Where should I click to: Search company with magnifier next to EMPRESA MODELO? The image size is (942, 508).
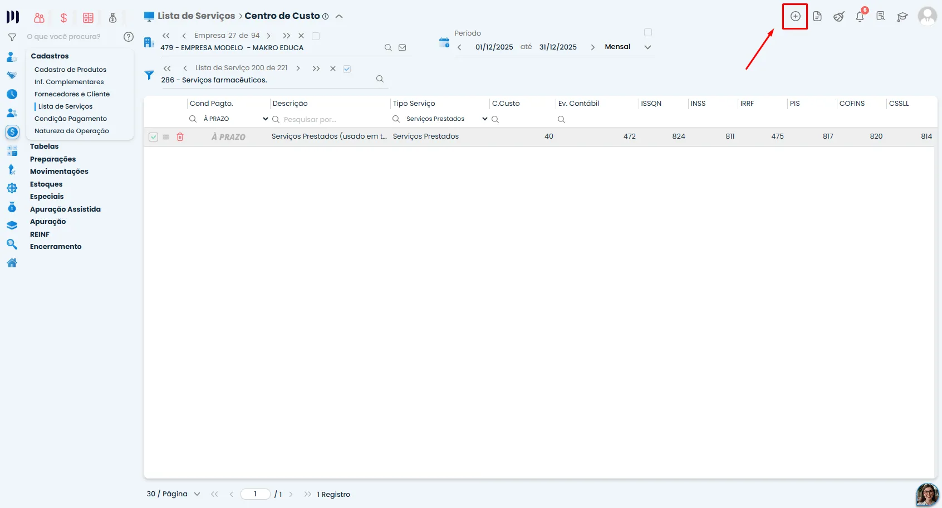tap(388, 48)
